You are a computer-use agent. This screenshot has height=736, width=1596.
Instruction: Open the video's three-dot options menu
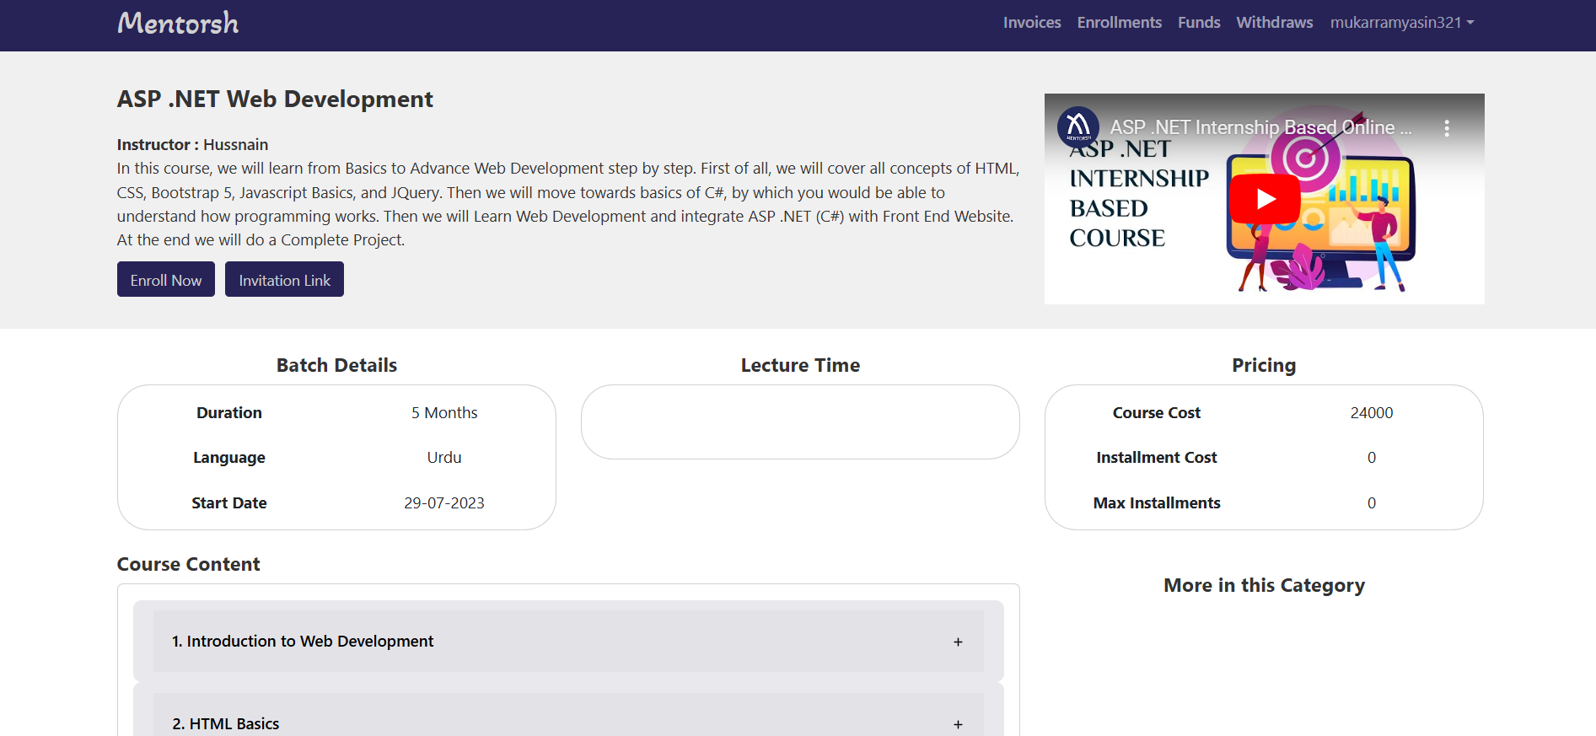(x=1446, y=128)
